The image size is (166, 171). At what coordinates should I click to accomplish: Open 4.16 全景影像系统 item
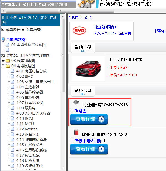(x=31, y=150)
